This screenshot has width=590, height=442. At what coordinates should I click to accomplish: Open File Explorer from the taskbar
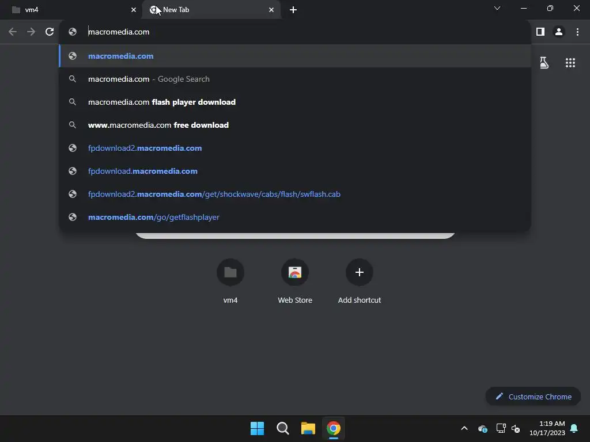[x=308, y=428]
